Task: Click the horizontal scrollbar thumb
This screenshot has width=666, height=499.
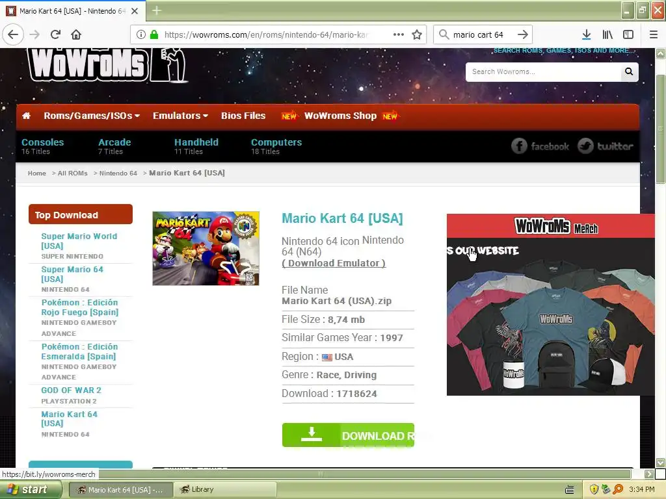Action: (321, 474)
